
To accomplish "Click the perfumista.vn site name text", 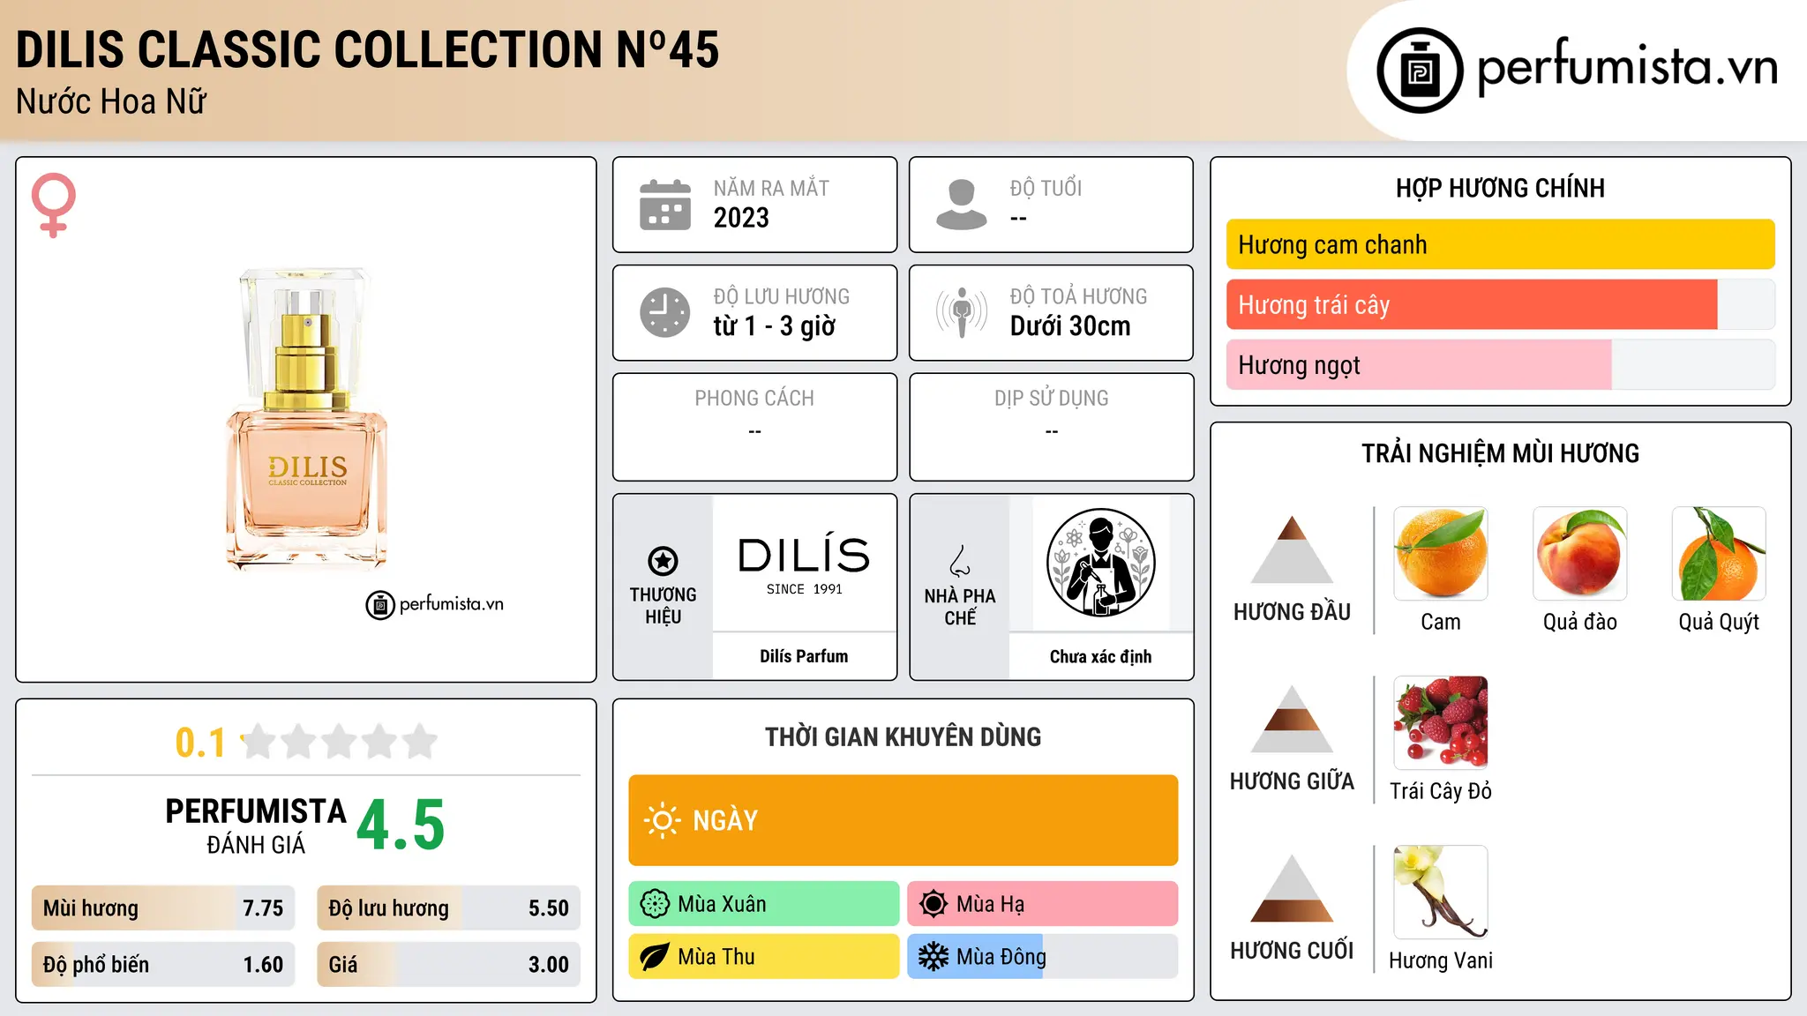I will click(1627, 67).
